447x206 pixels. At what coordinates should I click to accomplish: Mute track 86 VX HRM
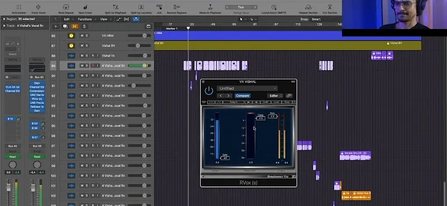coord(82,36)
